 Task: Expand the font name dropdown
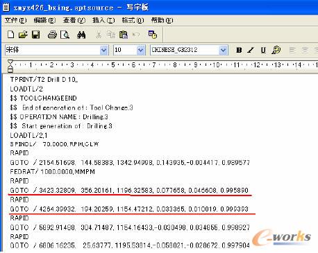pos(104,50)
